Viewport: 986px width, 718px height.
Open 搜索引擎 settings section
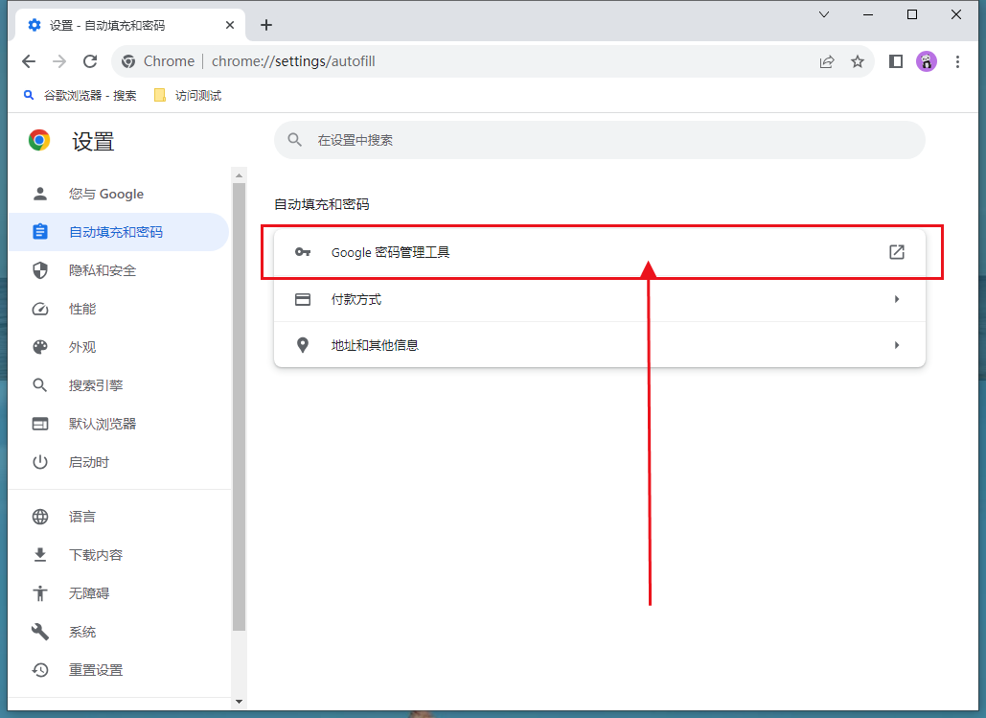coord(119,385)
